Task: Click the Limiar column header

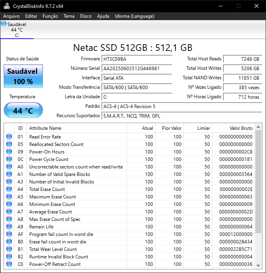Action: (x=198, y=128)
